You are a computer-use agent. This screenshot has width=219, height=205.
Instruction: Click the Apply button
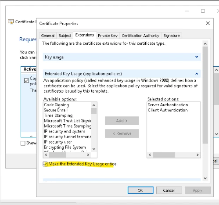point(197,190)
